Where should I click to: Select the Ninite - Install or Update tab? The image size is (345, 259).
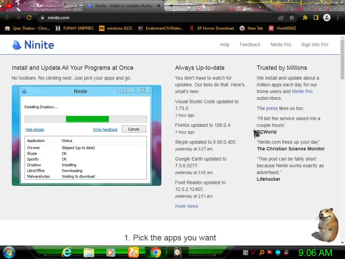[x=123, y=6]
